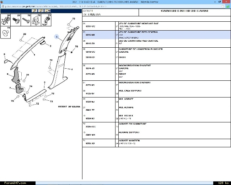The width and height of the screenshot is (231, 185).
Task: Click AGRAFE MAINTIEN description
Action: point(129,141)
